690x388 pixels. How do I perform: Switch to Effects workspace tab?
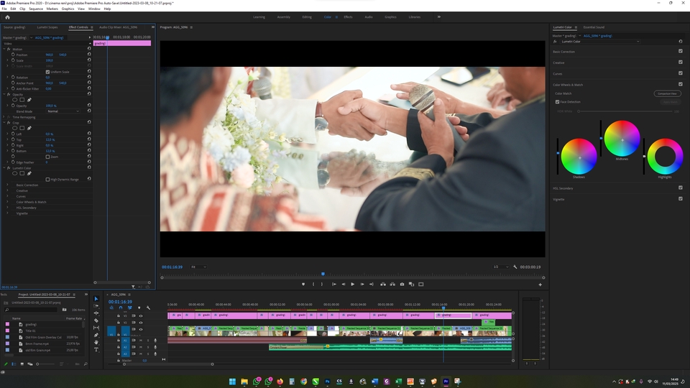click(x=348, y=17)
